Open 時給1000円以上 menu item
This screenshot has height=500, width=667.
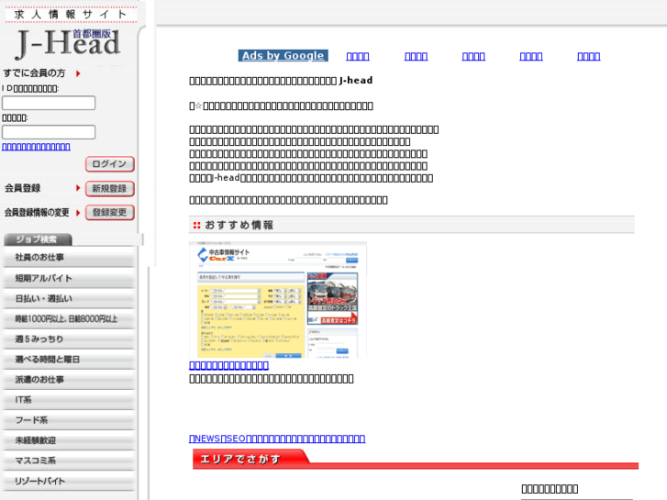tap(69, 319)
